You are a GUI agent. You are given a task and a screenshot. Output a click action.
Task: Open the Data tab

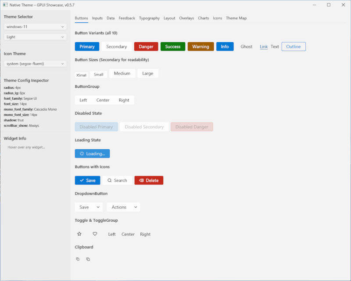111,18
